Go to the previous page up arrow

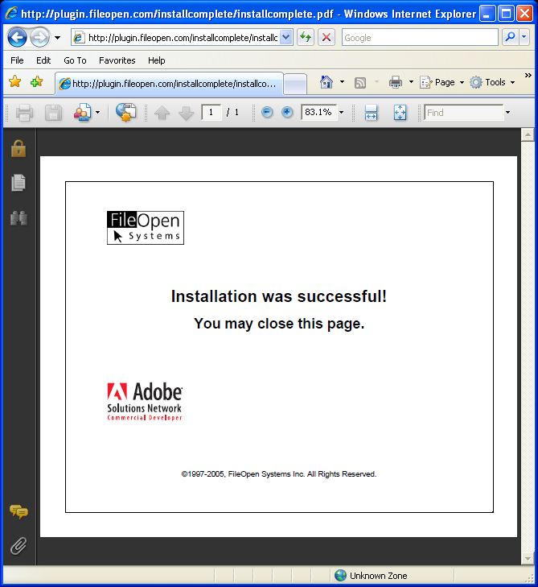pyautogui.click(x=162, y=113)
